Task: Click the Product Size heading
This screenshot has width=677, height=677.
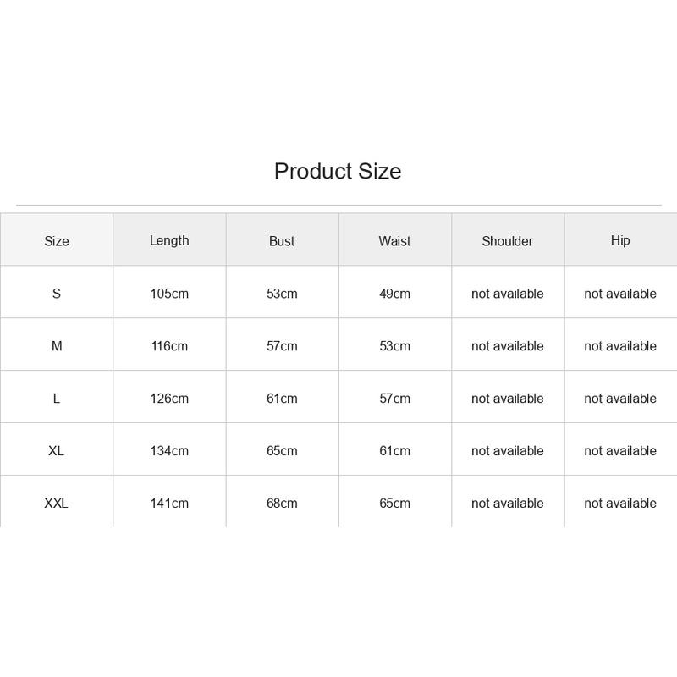Action: [338, 172]
